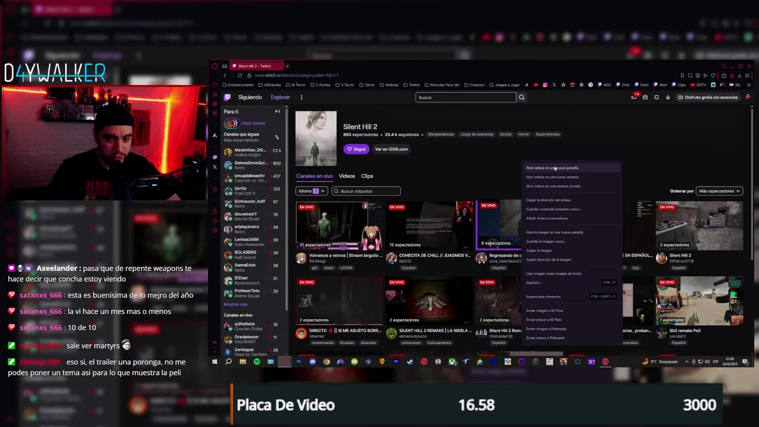
Task: Click the Buscar etiquetas tag field
Action: [366, 191]
